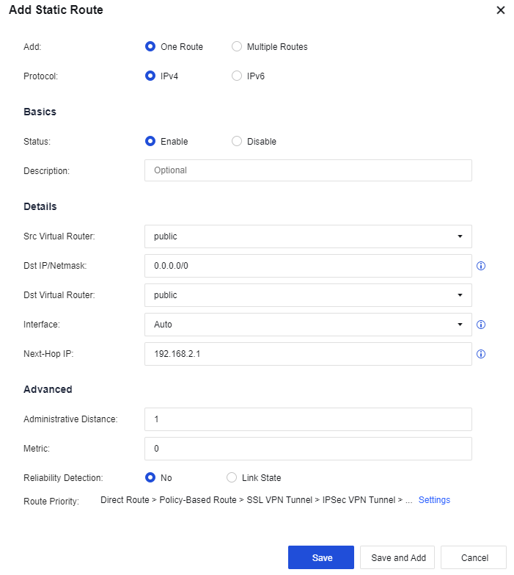The image size is (514, 575).
Task: Choose IPv6 as the protocol
Action: [237, 76]
